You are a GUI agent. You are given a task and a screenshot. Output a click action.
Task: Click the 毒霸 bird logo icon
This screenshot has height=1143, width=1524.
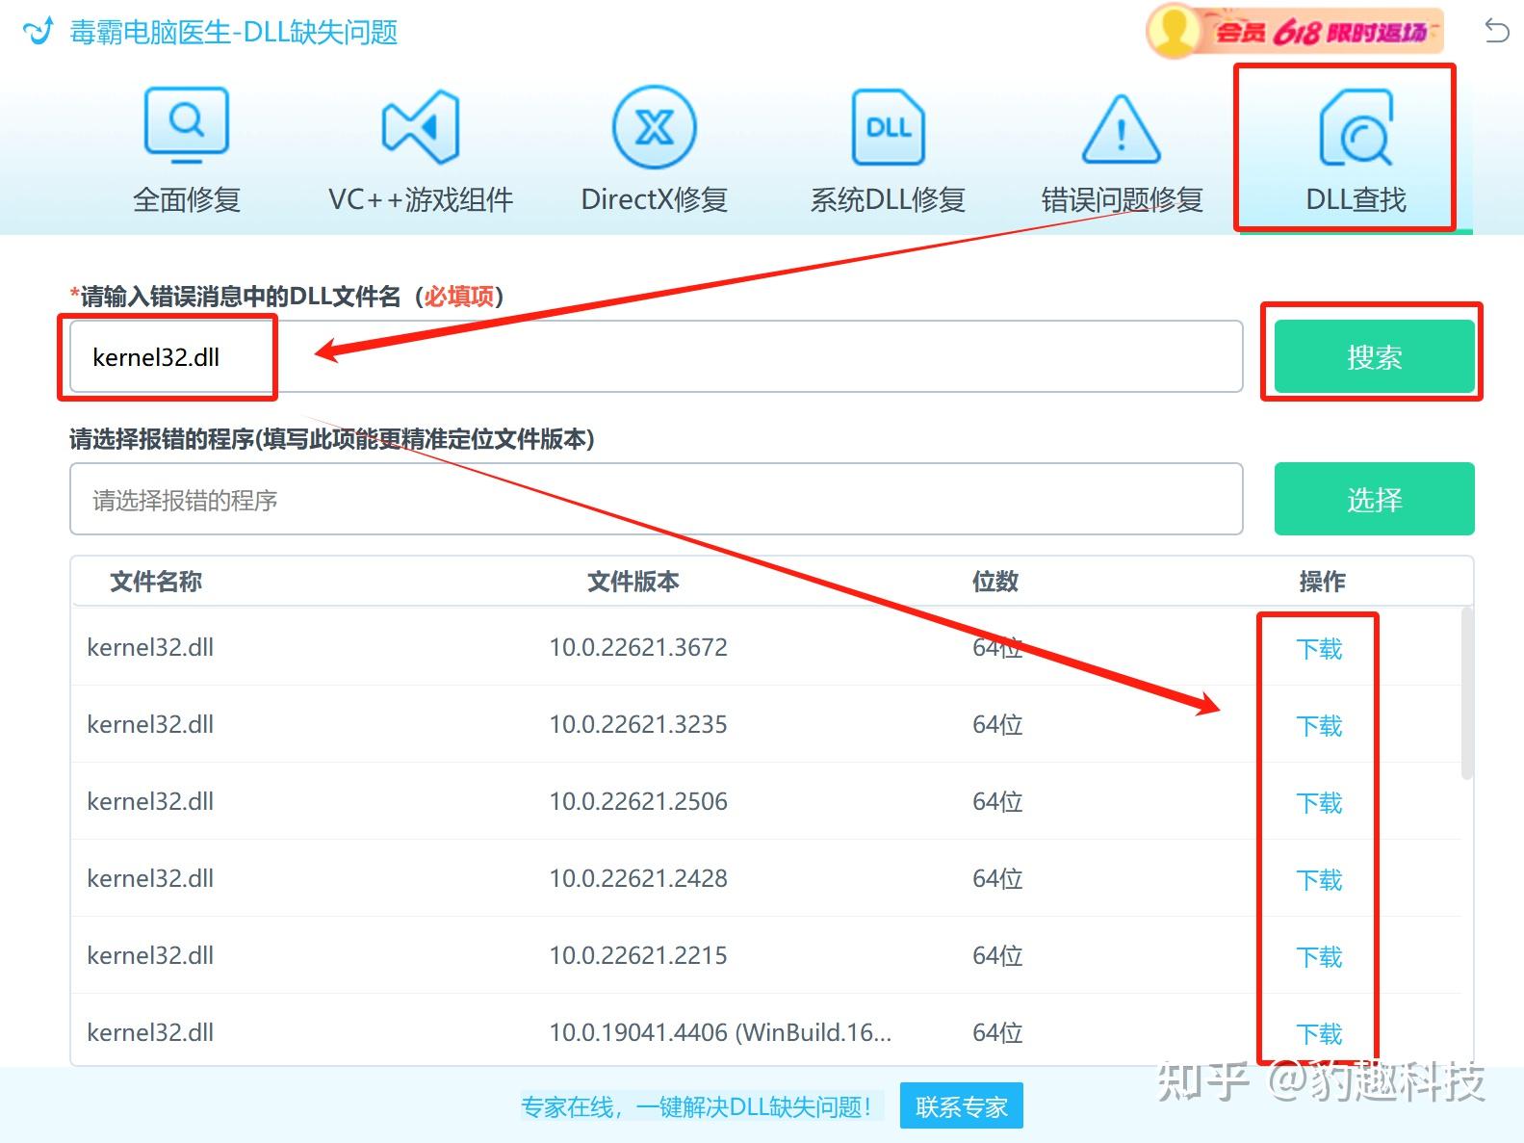(38, 32)
